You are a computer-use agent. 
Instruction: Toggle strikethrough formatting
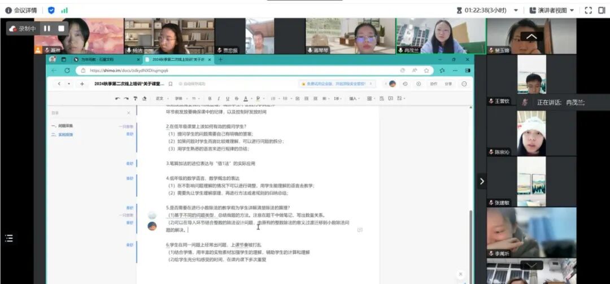(237, 98)
